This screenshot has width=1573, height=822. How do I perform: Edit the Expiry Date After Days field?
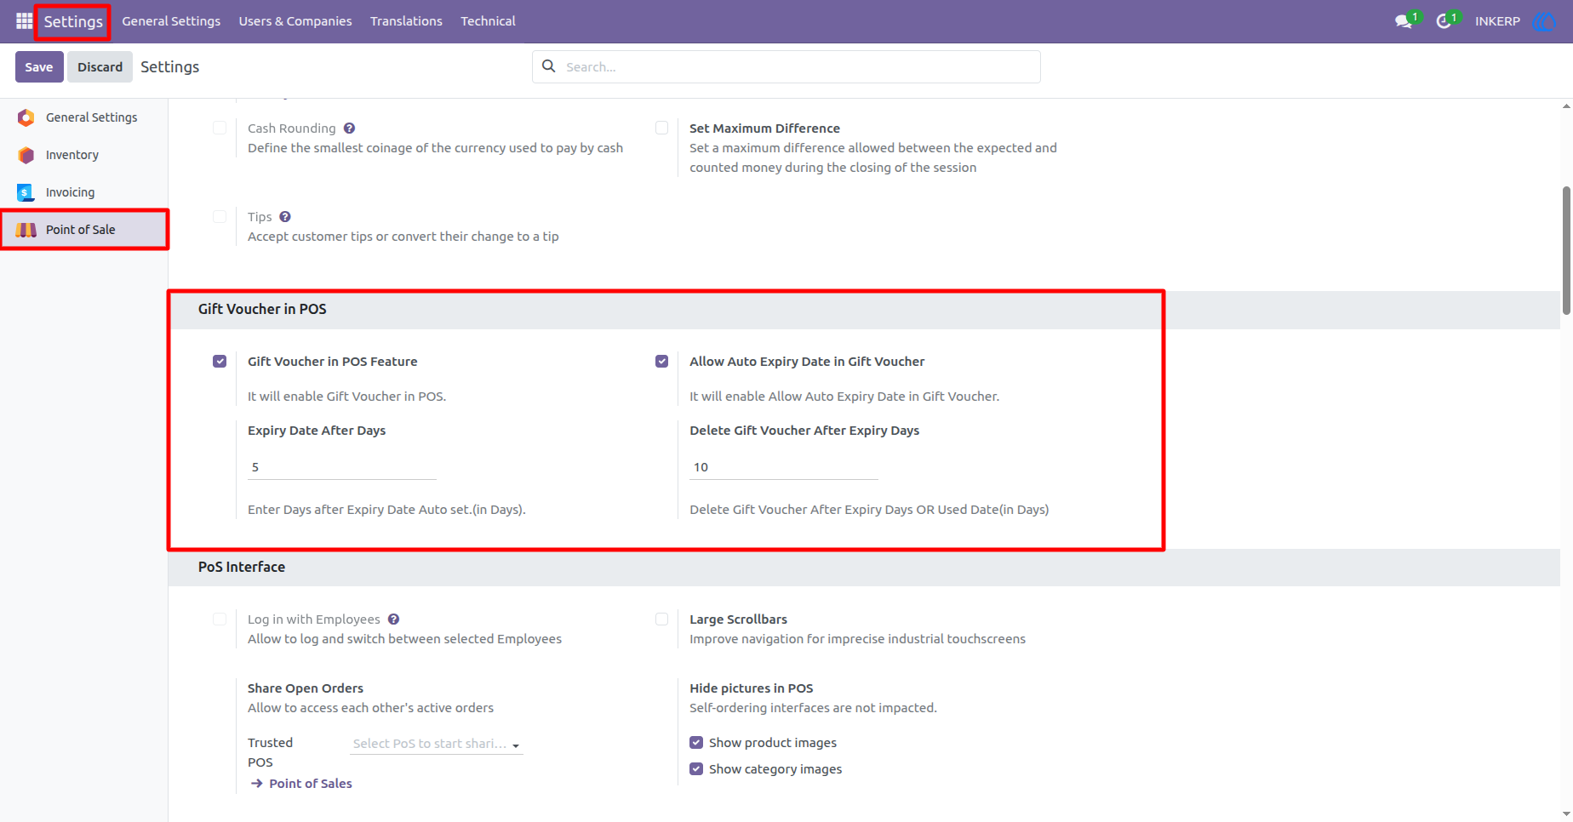342,467
